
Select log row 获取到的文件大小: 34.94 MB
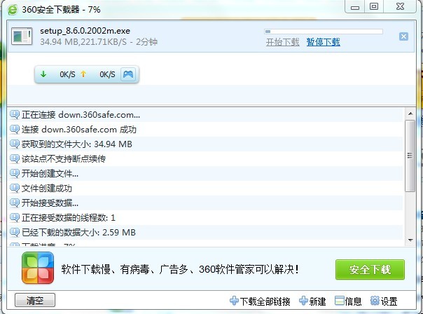pos(206,144)
